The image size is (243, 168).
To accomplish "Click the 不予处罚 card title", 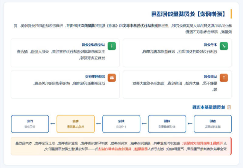I will pyautogui.click(x=210, y=45).
